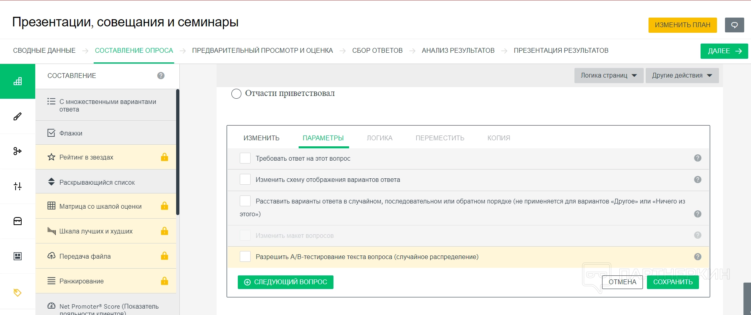Click the paintbrush design icon in sidebar
This screenshot has height=315, width=751.
tap(18, 116)
